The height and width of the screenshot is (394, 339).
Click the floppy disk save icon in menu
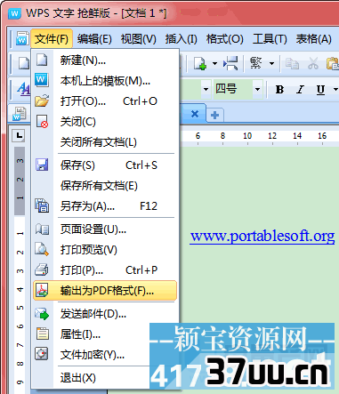42,165
